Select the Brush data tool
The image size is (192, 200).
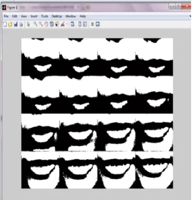pos(63,24)
